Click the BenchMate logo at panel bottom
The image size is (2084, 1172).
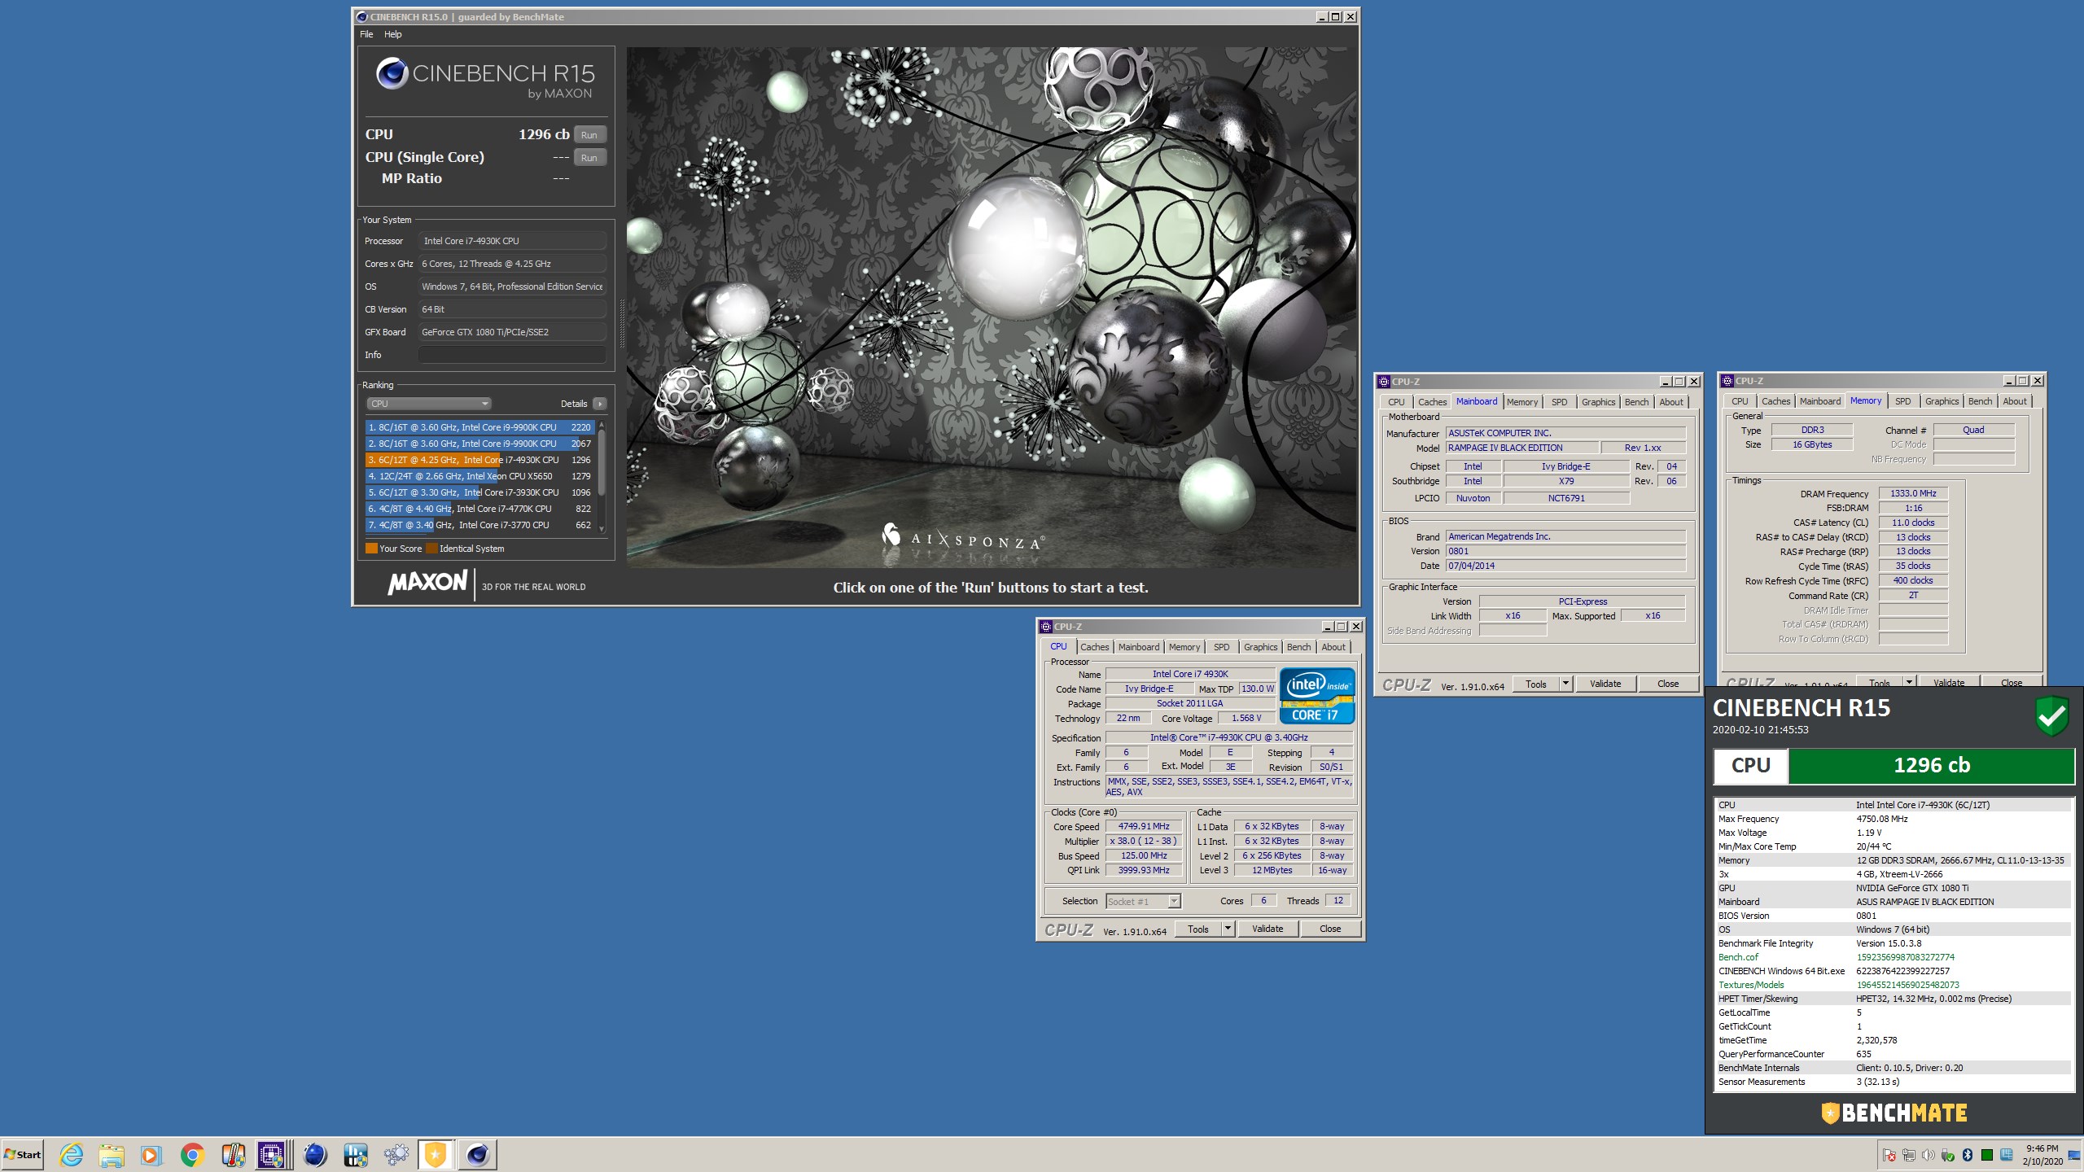(x=1894, y=1113)
